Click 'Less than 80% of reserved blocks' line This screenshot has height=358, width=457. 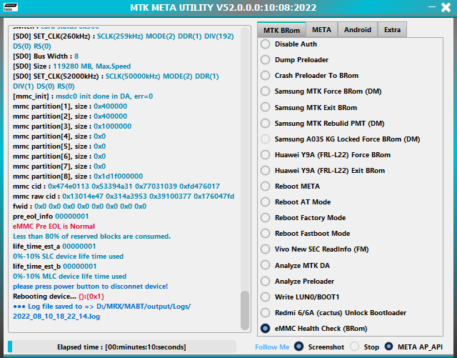(92, 237)
